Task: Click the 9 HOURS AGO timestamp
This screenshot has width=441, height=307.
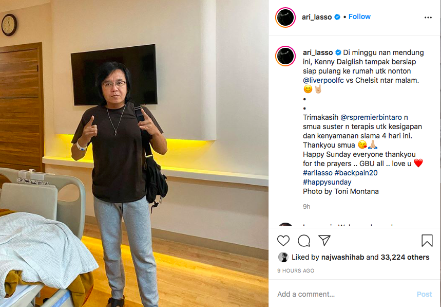Action: 296,270
